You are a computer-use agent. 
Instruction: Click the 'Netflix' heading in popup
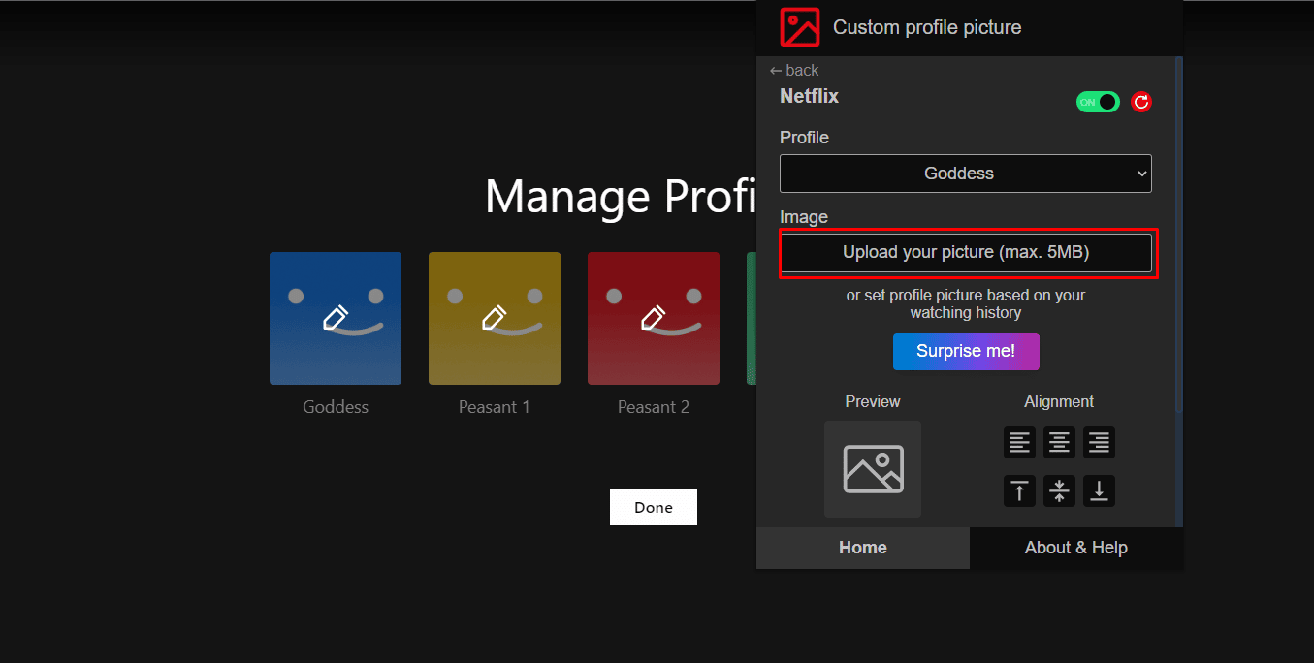click(x=810, y=97)
